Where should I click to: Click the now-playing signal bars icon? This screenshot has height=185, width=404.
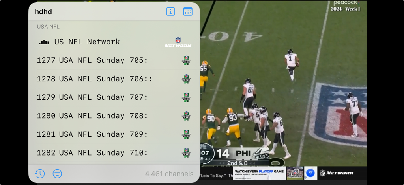[x=44, y=42]
